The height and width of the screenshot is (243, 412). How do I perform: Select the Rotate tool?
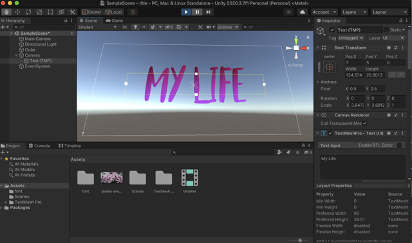[x=28, y=12]
